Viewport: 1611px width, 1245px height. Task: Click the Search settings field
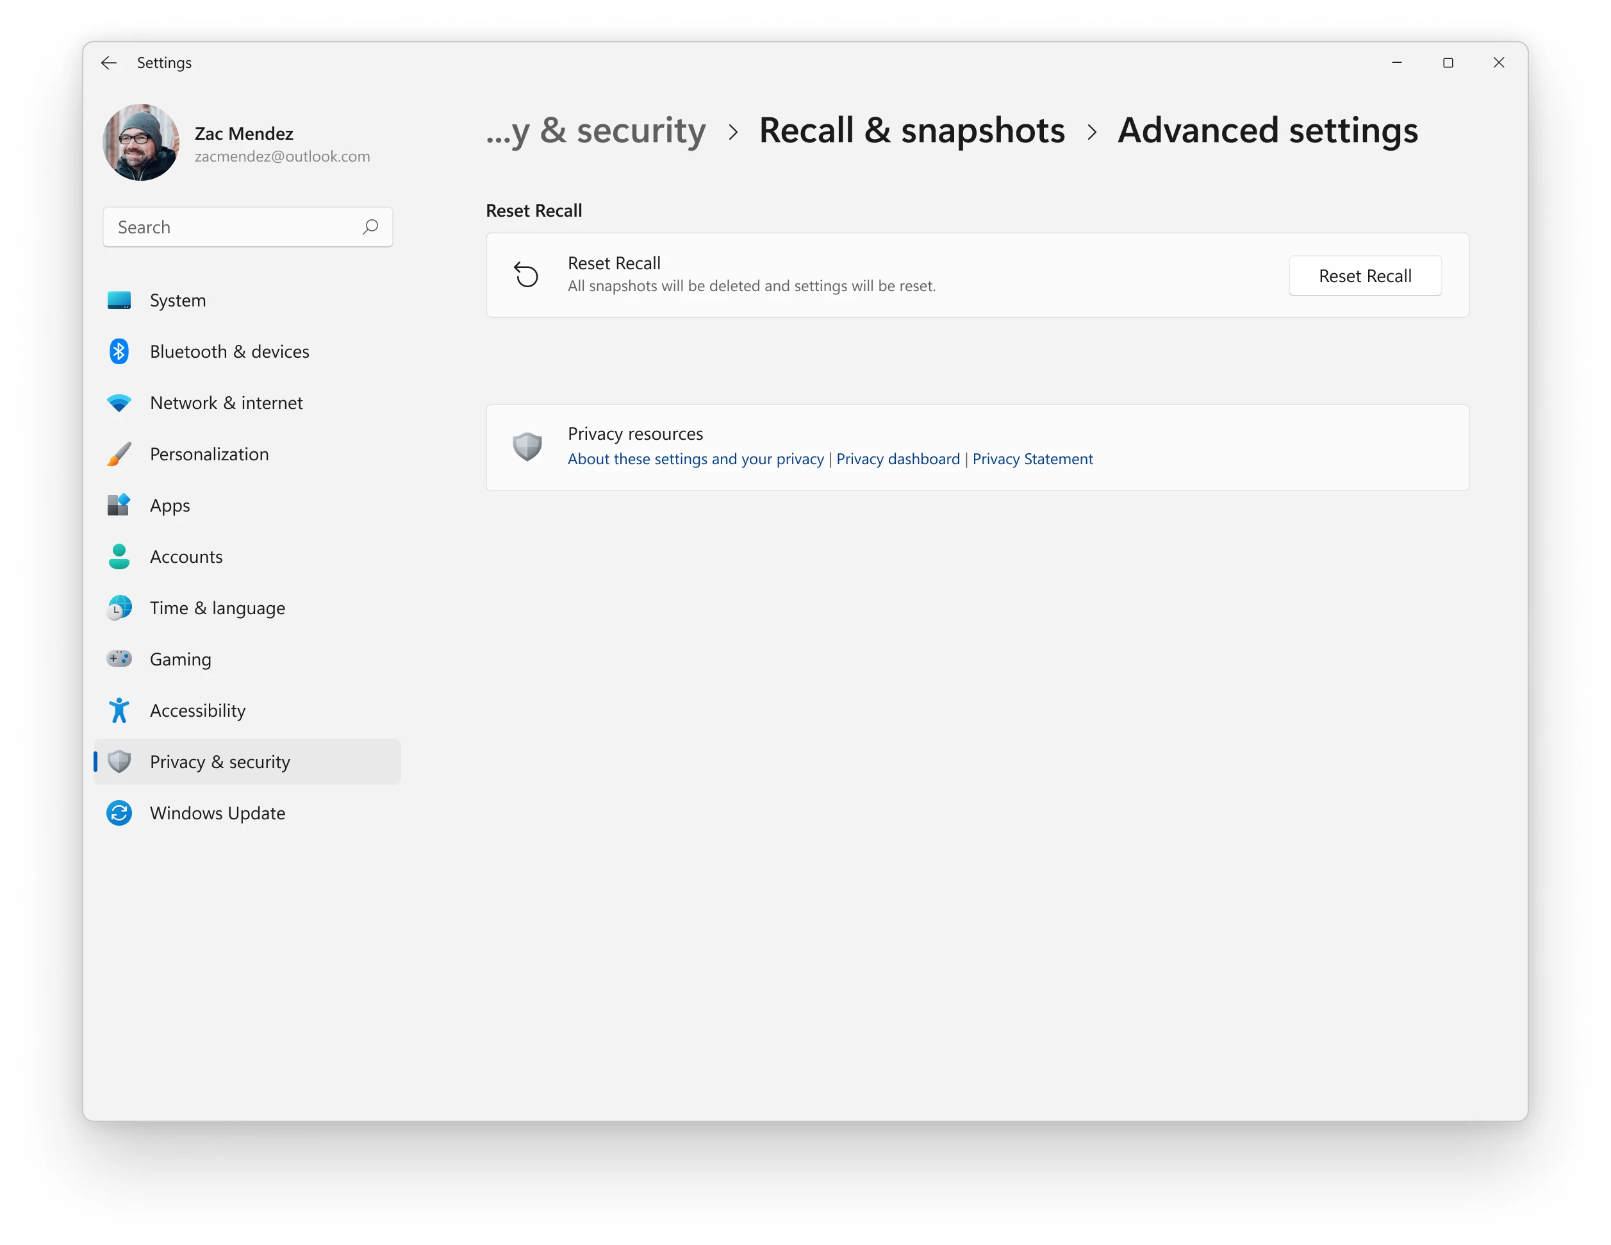coord(248,228)
